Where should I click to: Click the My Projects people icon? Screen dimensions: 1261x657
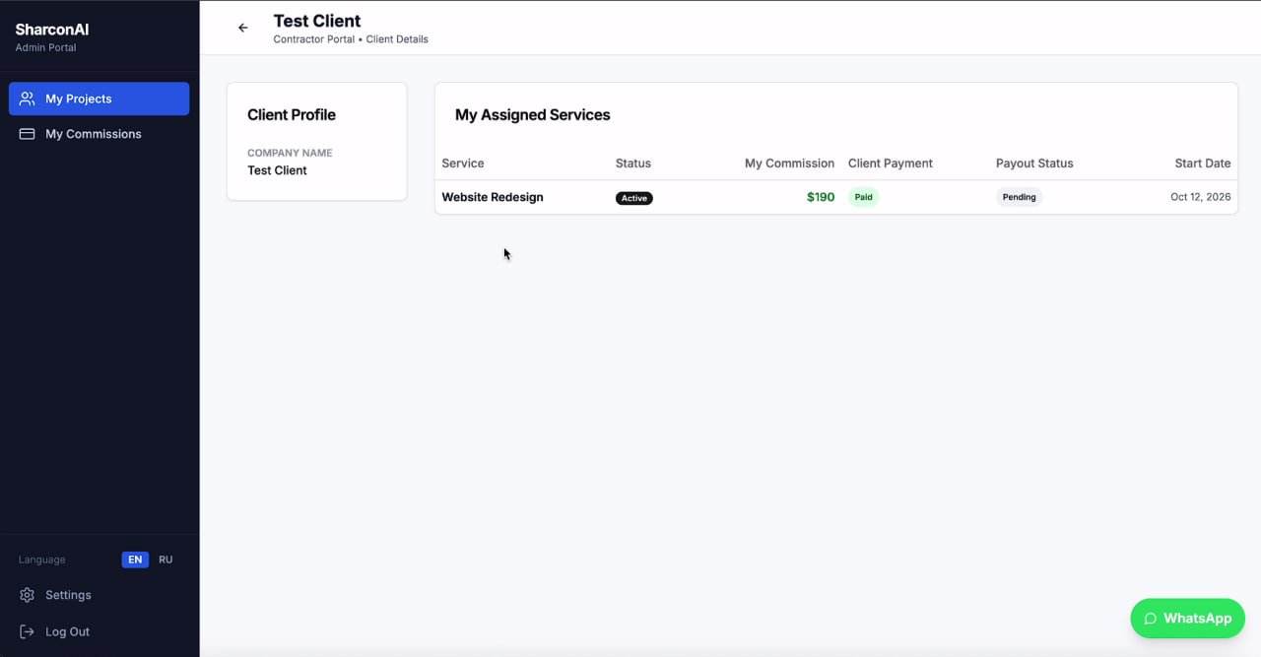pos(28,99)
